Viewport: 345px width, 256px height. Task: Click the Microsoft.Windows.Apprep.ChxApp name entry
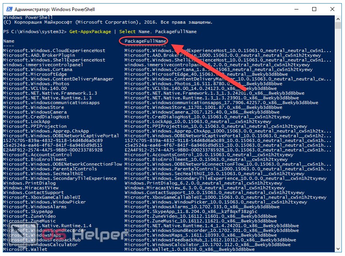pyautogui.click(x=46, y=131)
